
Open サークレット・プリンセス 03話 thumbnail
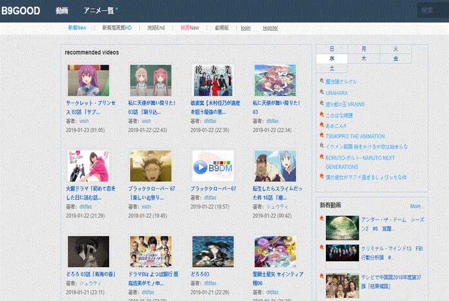[88, 80]
